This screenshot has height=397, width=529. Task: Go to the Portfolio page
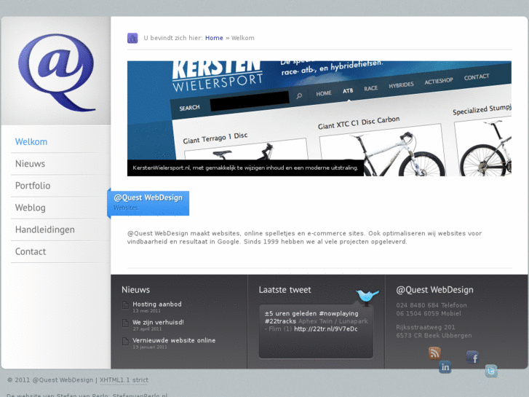pyautogui.click(x=33, y=186)
